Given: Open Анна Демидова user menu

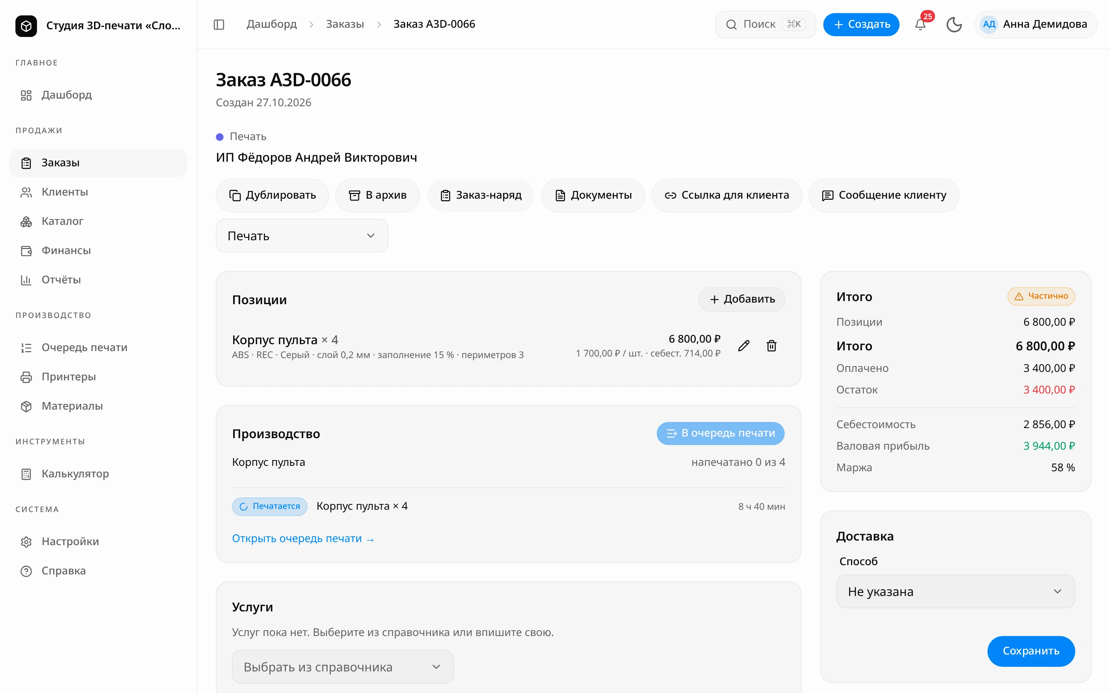Looking at the screenshot, I should pyautogui.click(x=1035, y=24).
